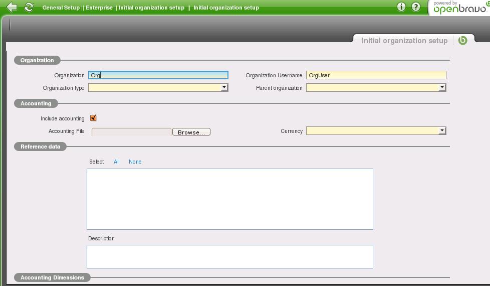Image resolution: width=490 pixels, height=286 pixels.
Task: Click the refresh icon in top bar
Action: [29, 7]
